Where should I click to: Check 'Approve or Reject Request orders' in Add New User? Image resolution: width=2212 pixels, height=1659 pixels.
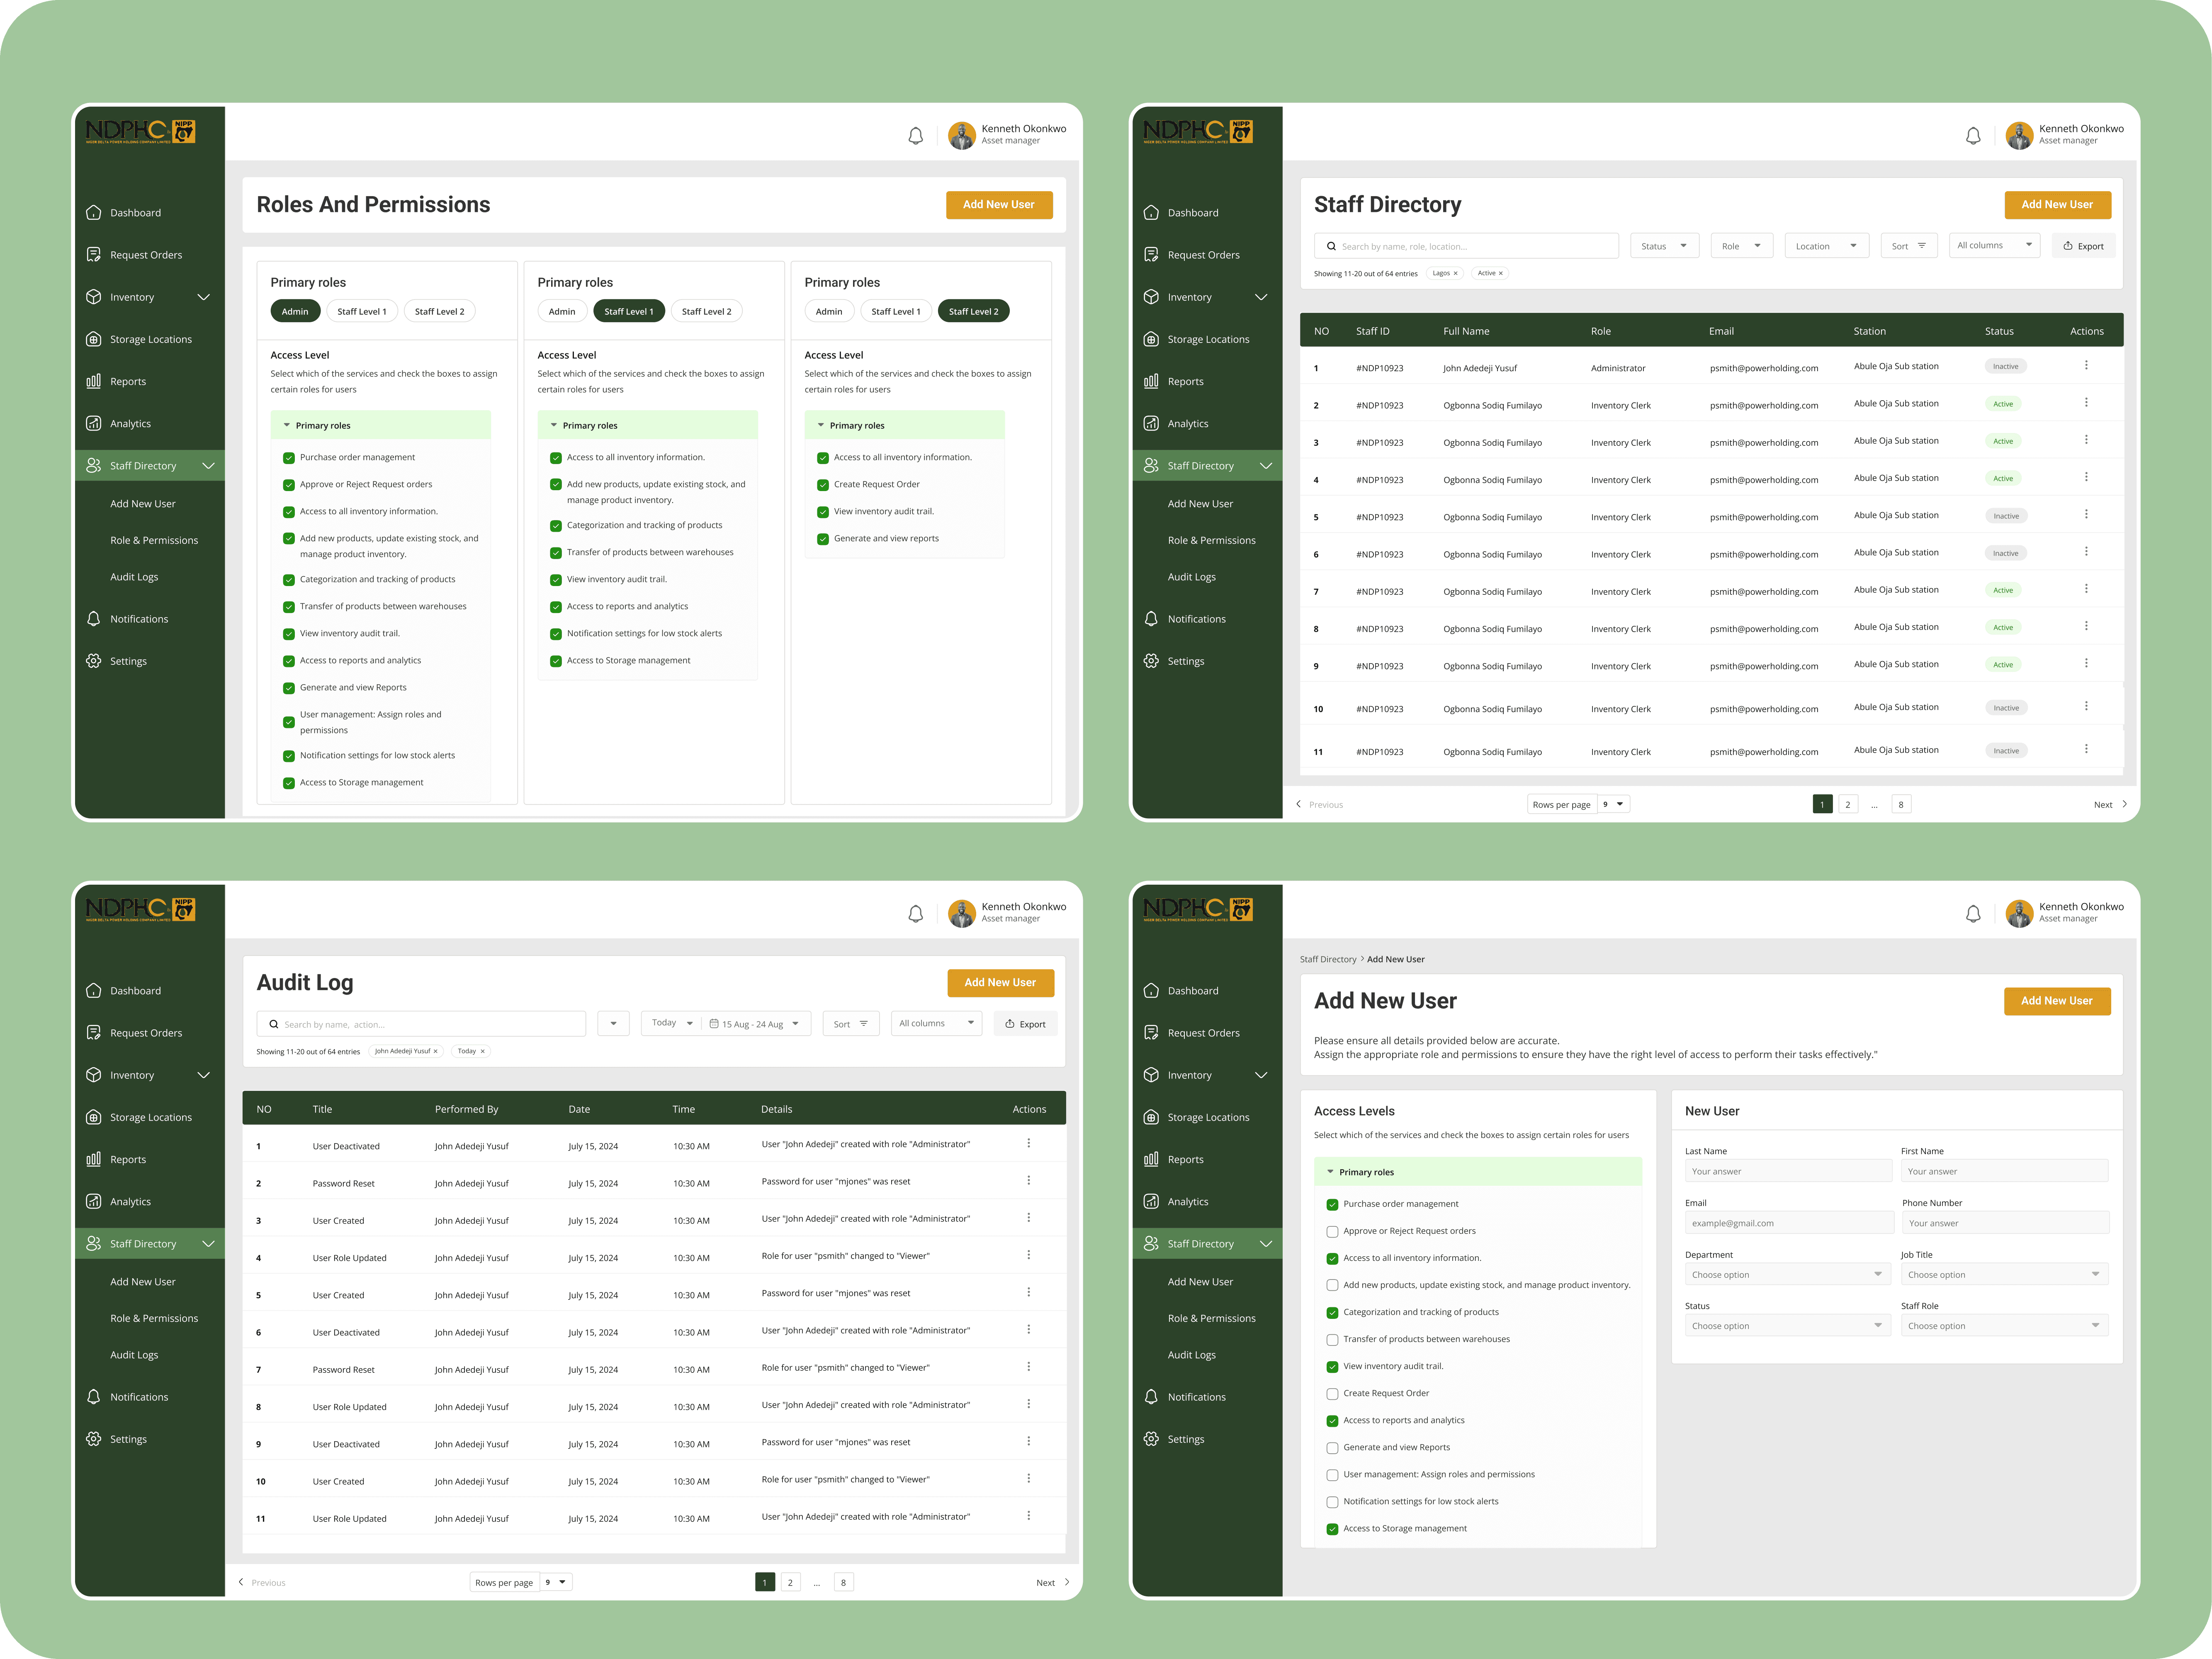(1332, 1232)
